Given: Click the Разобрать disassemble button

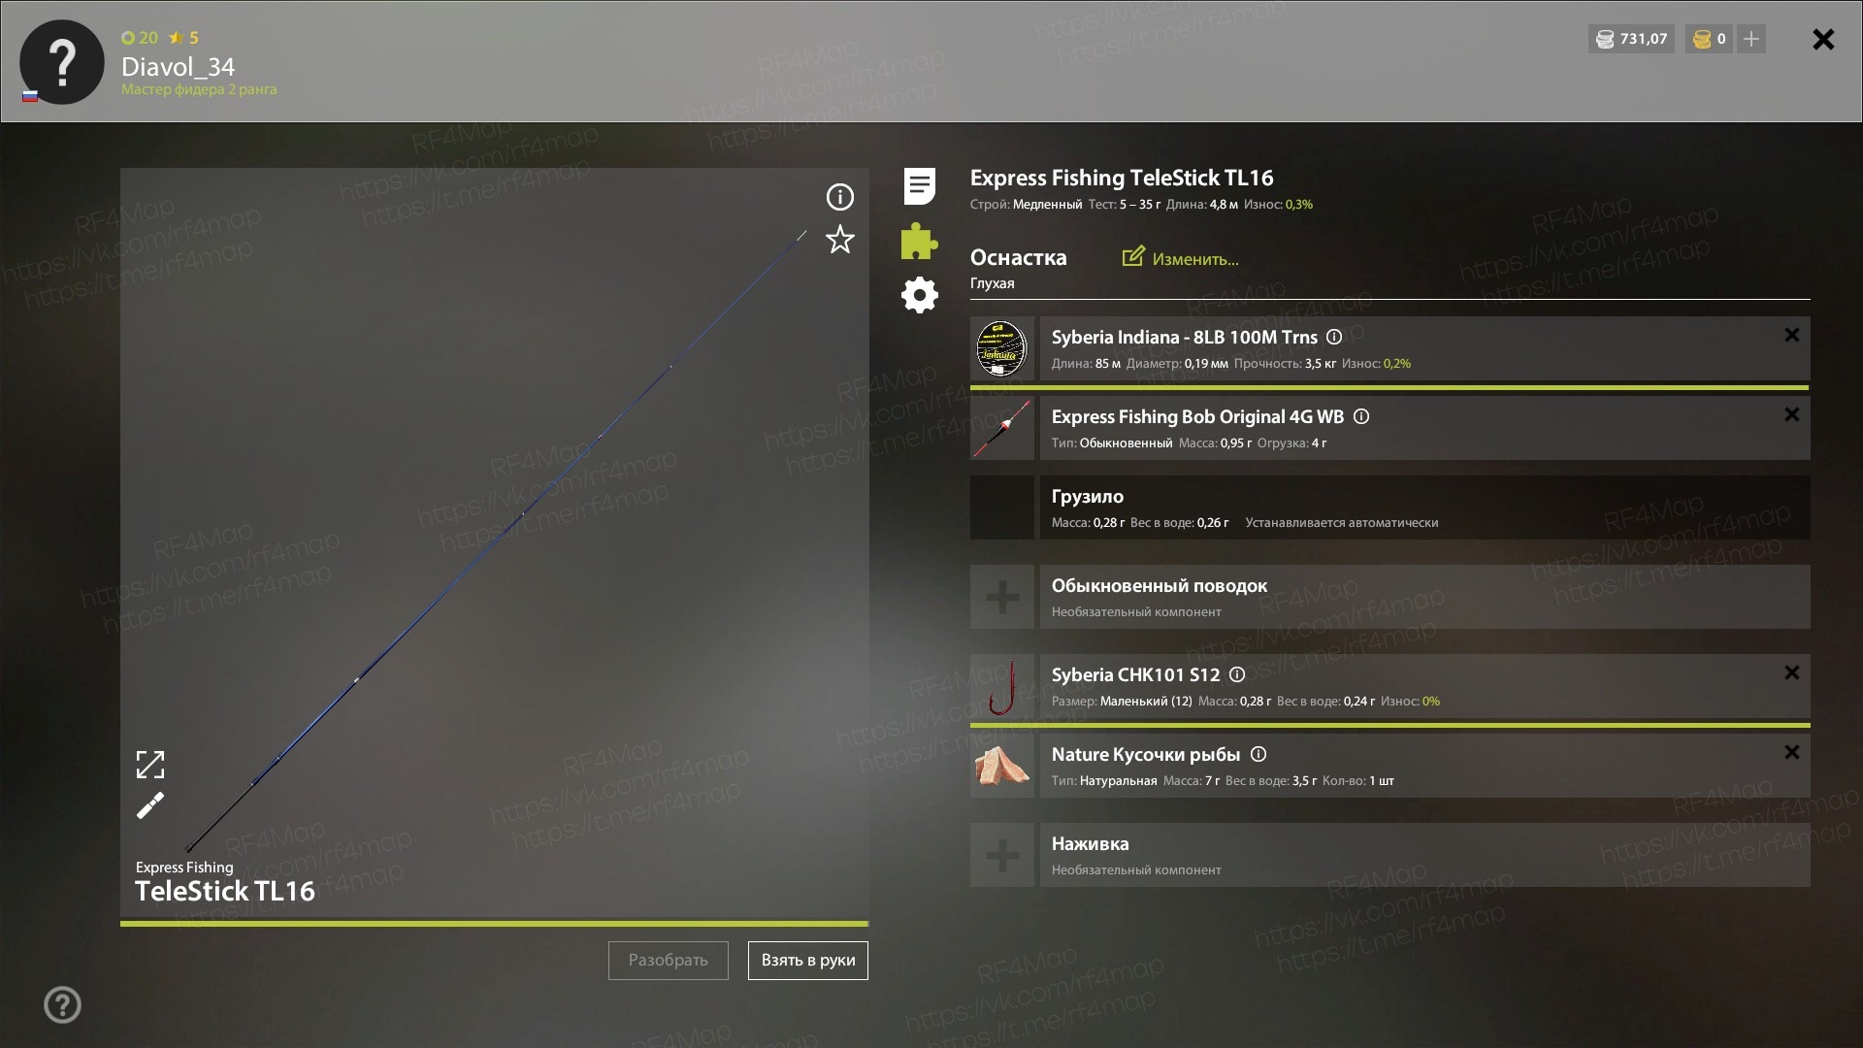Looking at the screenshot, I should (x=668, y=960).
